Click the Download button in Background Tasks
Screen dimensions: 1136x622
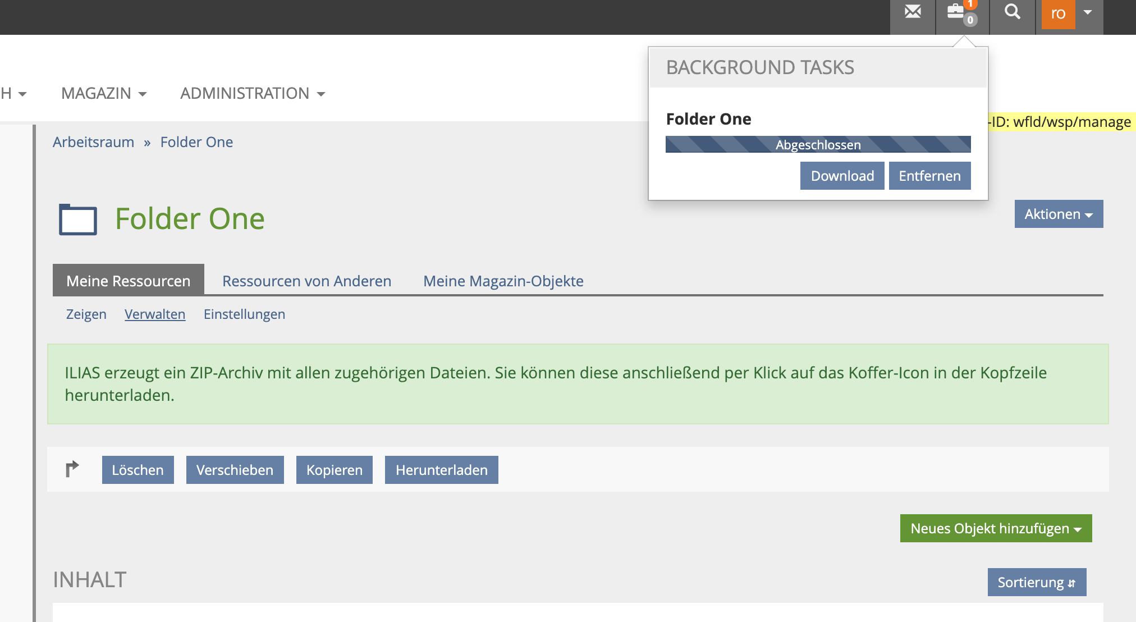pyautogui.click(x=842, y=176)
